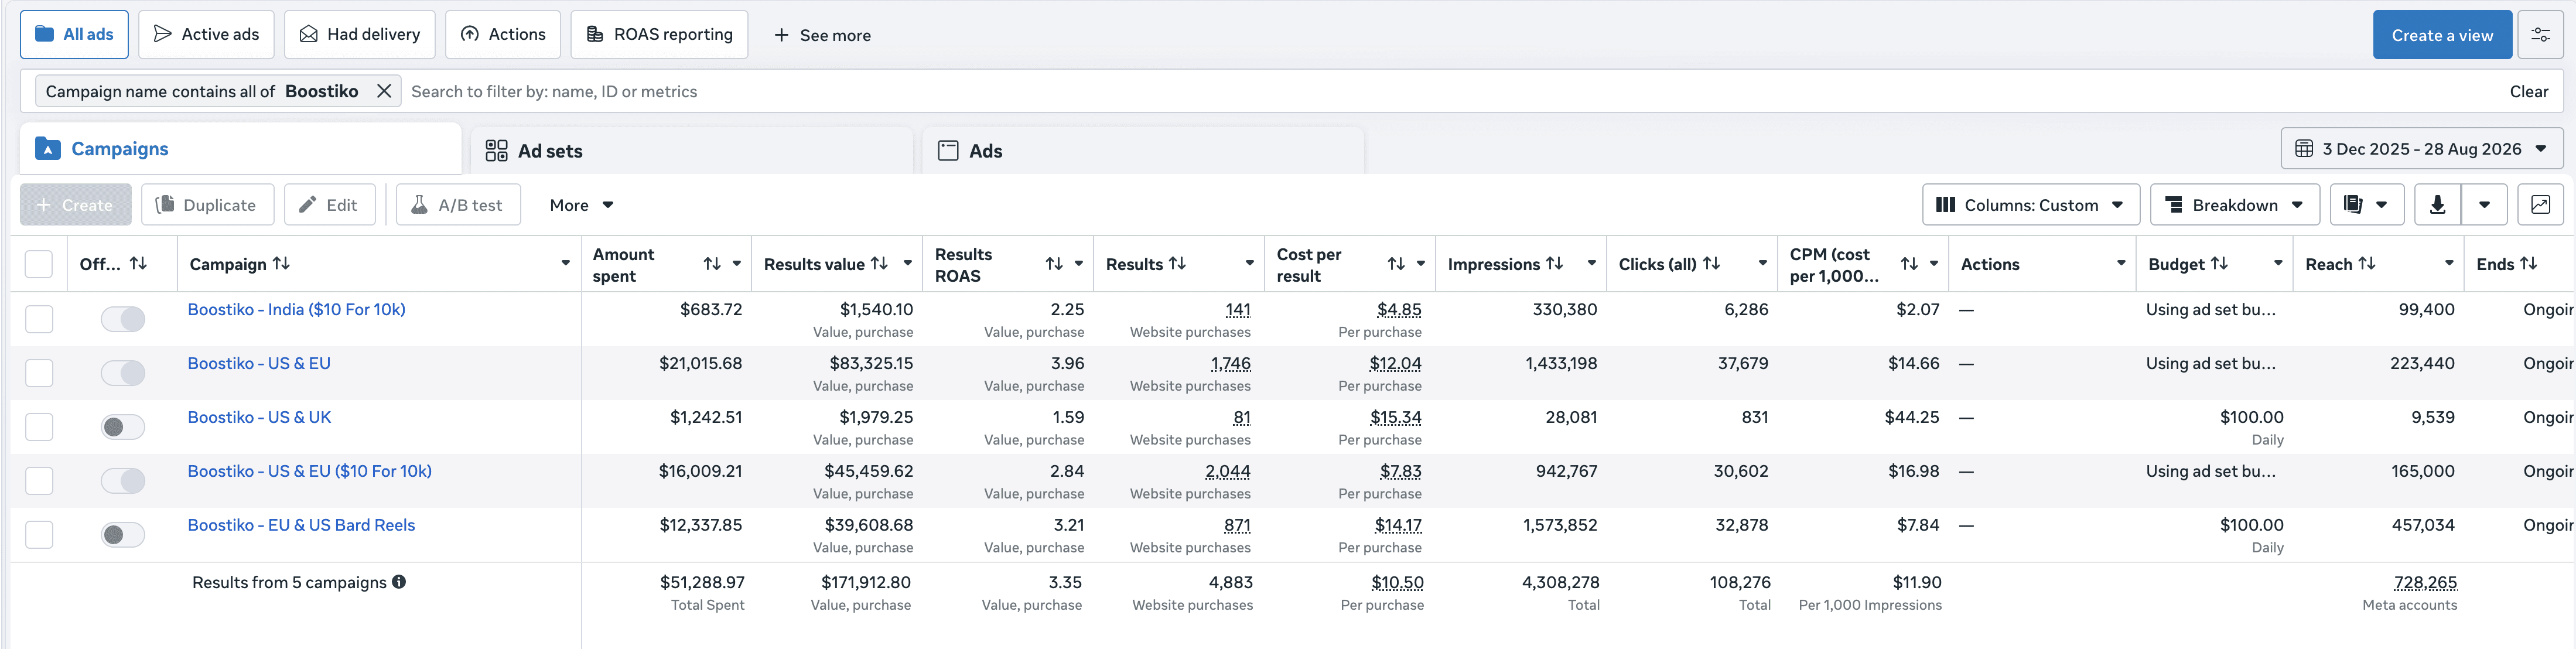This screenshot has height=649, width=2576.
Task: Switch to the Ad sets tab
Action: pyautogui.click(x=692, y=151)
